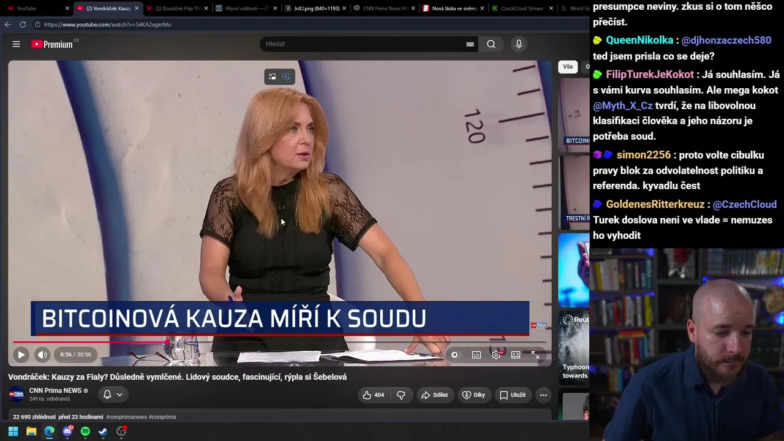Open the more actions three-dot menu
Viewport: 784px width, 441px height.
[x=543, y=395]
